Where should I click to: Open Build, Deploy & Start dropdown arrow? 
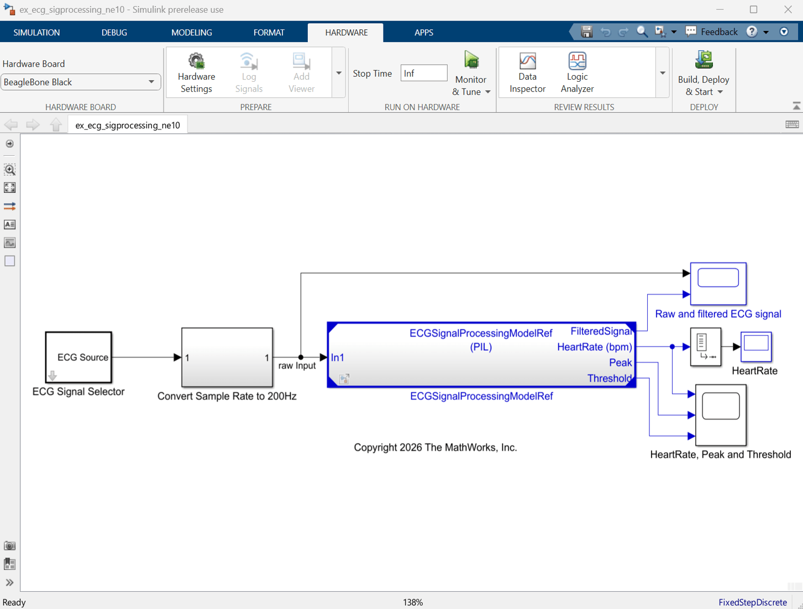(x=720, y=92)
